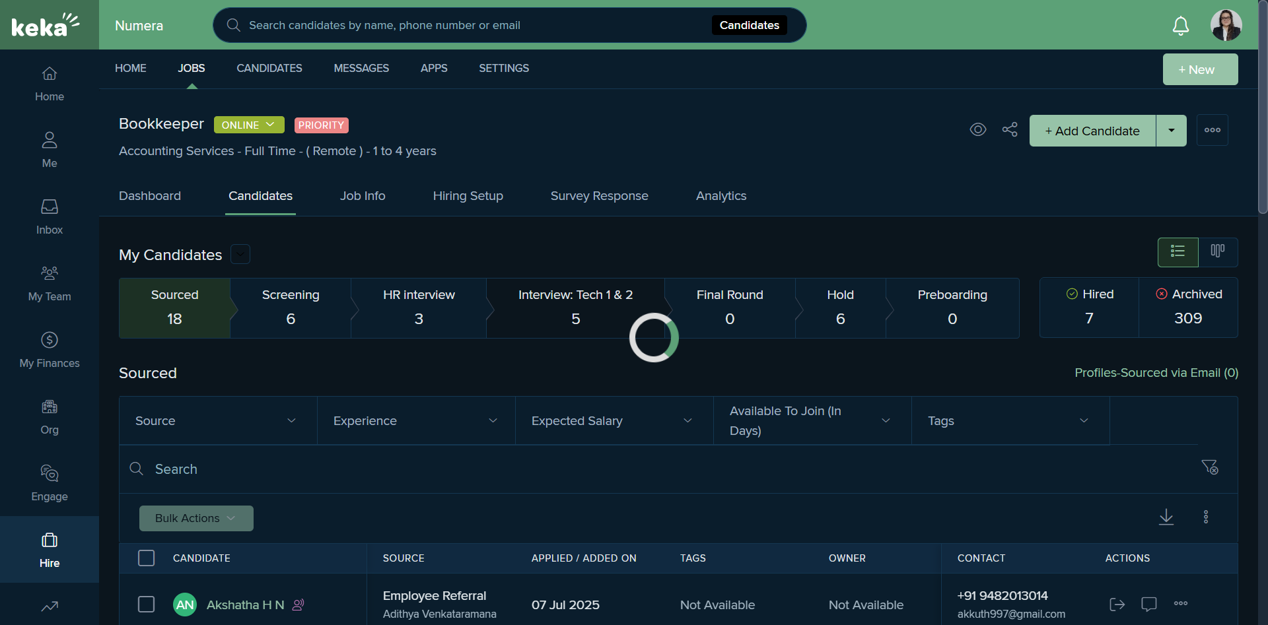
Task: Open My Finances in the sidebar
Action: click(50, 350)
